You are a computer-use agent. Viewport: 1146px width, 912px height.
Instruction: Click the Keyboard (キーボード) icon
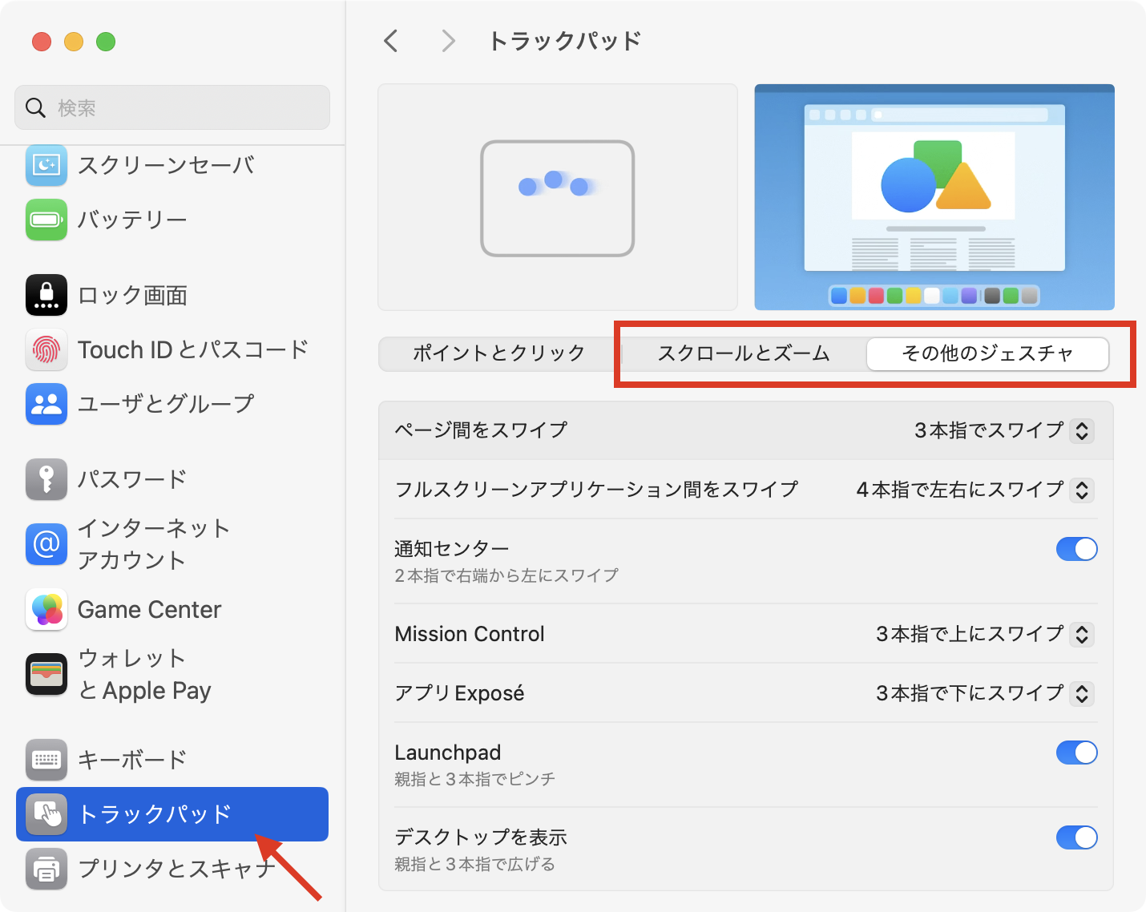[46, 760]
